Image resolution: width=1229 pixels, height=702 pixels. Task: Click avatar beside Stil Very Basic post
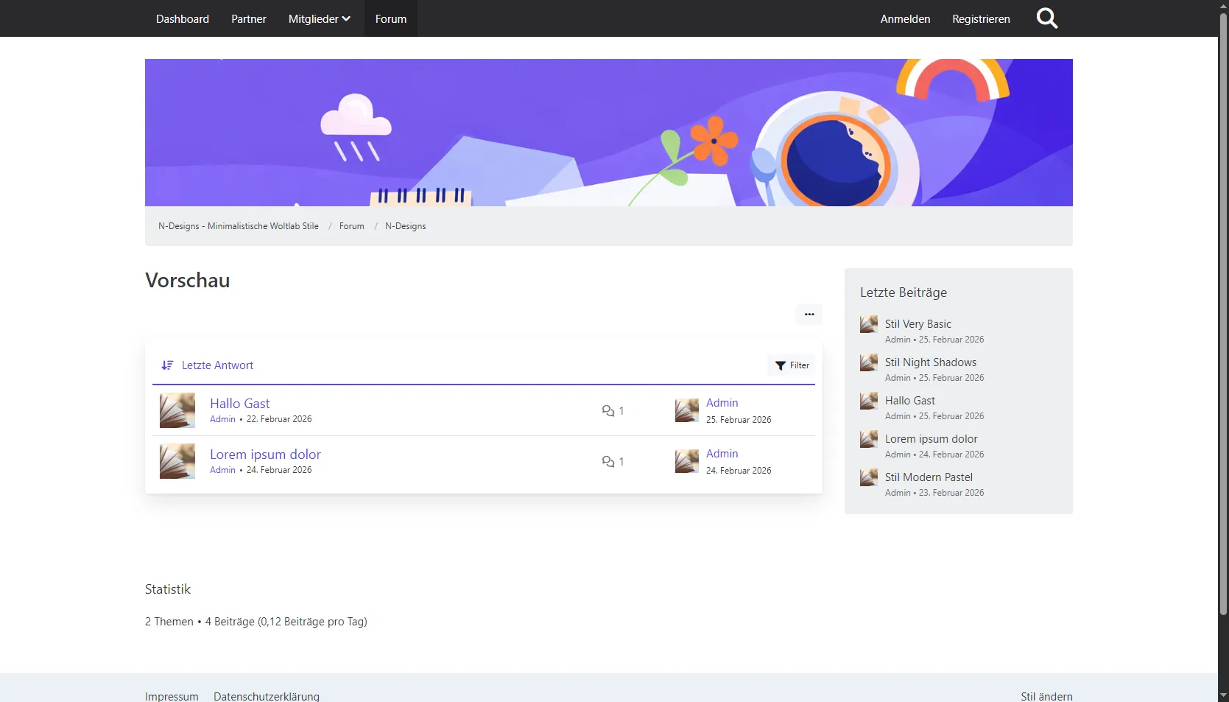tap(869, 324)
